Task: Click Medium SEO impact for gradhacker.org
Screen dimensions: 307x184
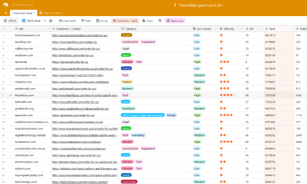Action: click(199, 108)
